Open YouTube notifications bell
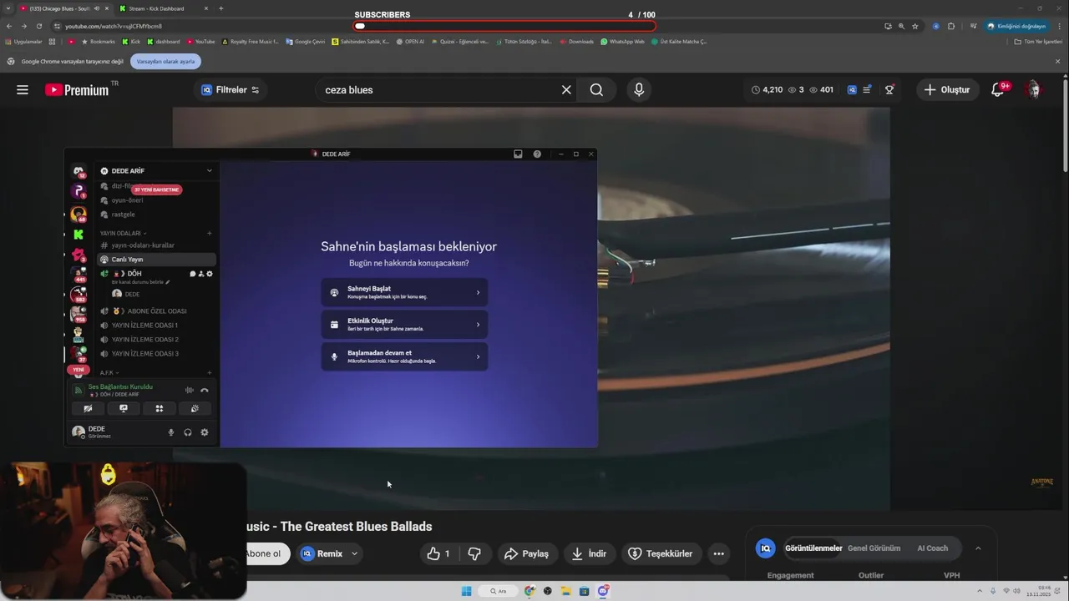The width and height of the screenshot is (1069, 601). tap(998, 90)
